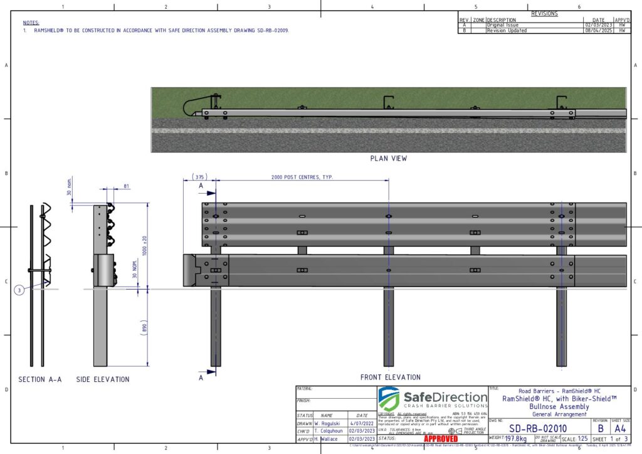
Task: Click the SECTION A-A label
Action: [40, 379]
